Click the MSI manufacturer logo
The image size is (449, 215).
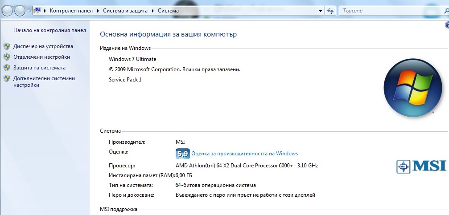click(x=421, y=166)
